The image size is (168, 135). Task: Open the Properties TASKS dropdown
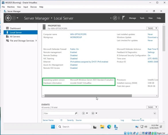(152, 28)
